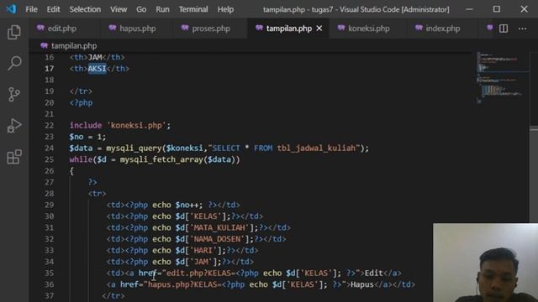Minimize the VS Code window
The height and width of the screenshot is (302, 538).
click(469, 9)
